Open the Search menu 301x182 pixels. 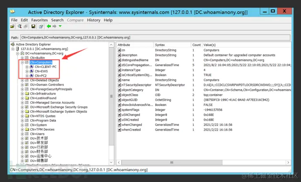coord(57,20)
